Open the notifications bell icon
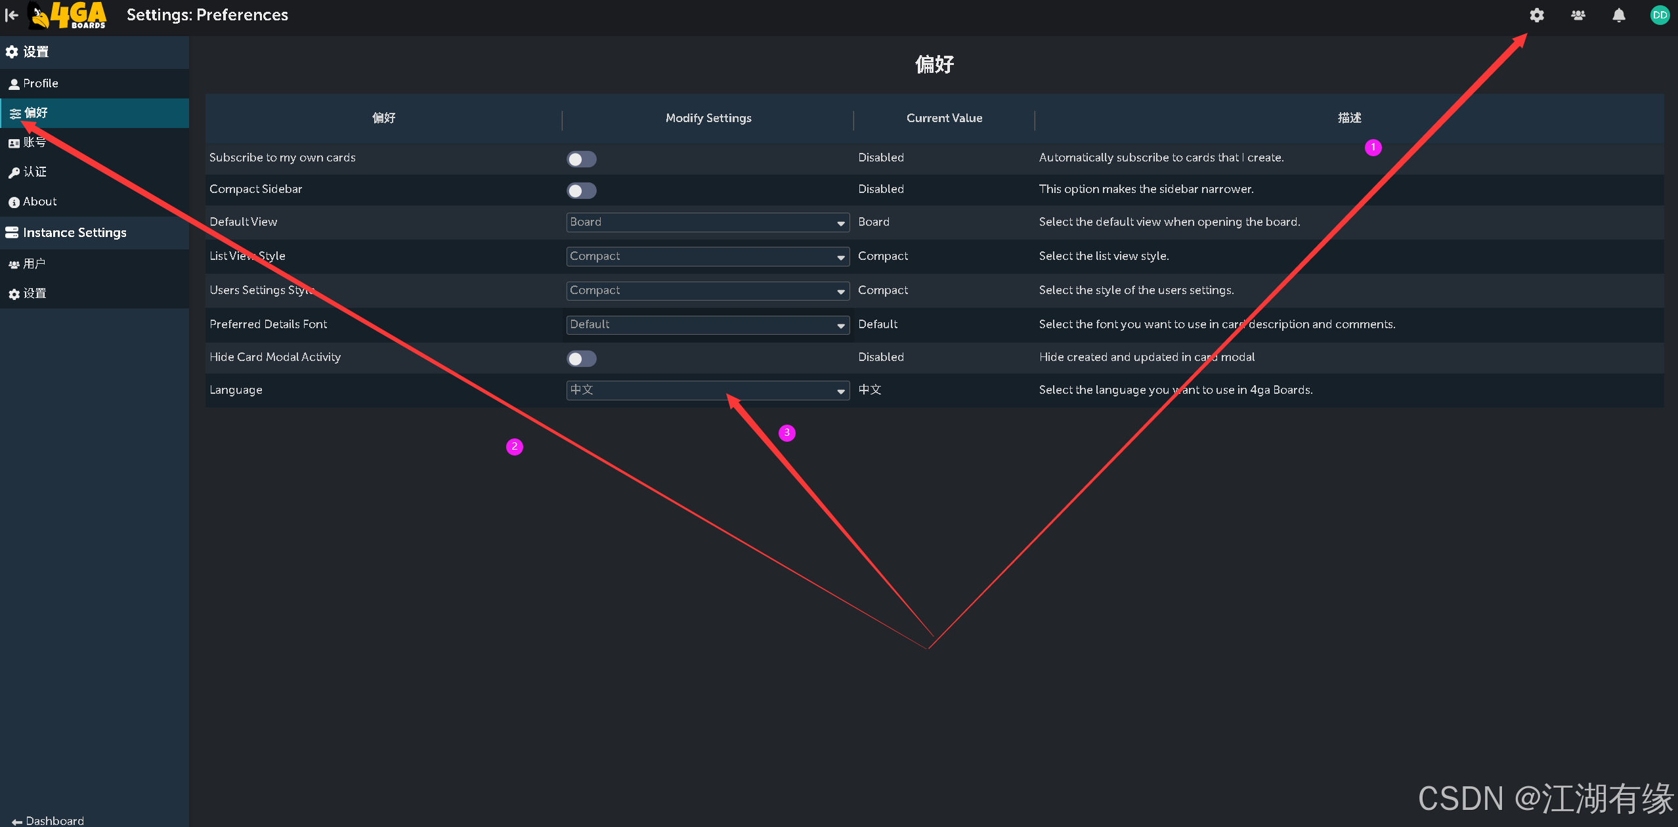Viewport: 1678px width, 827px height. (x=1618, y=15)
